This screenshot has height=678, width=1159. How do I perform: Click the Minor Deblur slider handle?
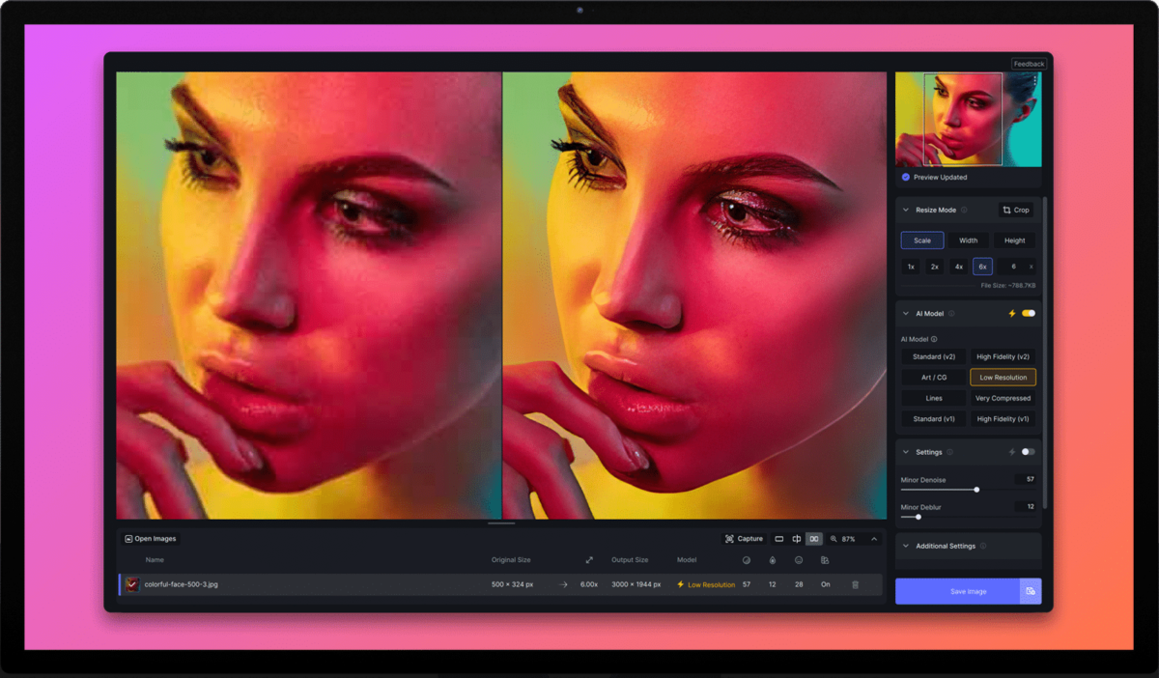tap(918, 517)
